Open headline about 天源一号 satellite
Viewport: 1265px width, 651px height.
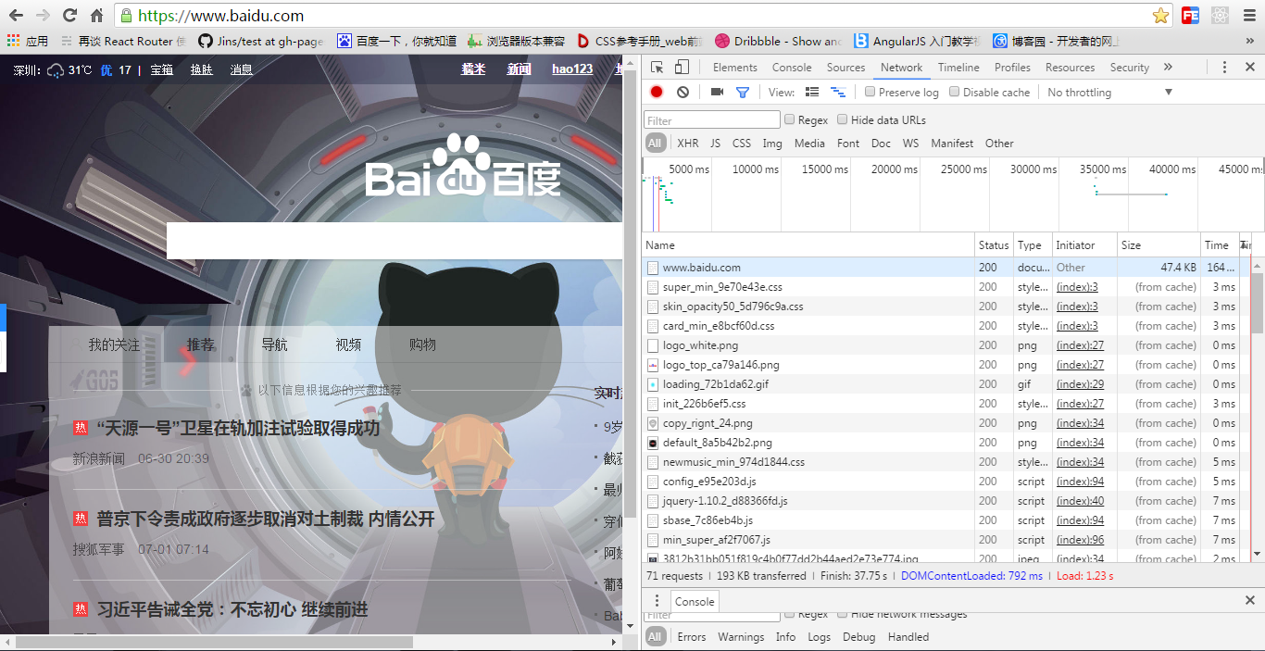coord(238,429)
